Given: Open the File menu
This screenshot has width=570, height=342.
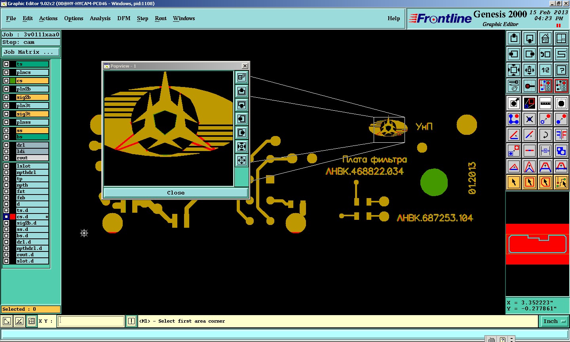Looking at the screenshot, I should [11, 19].
